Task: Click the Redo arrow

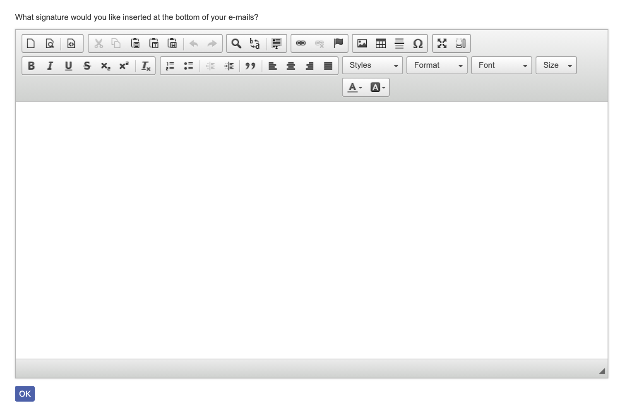Action: 212,43
